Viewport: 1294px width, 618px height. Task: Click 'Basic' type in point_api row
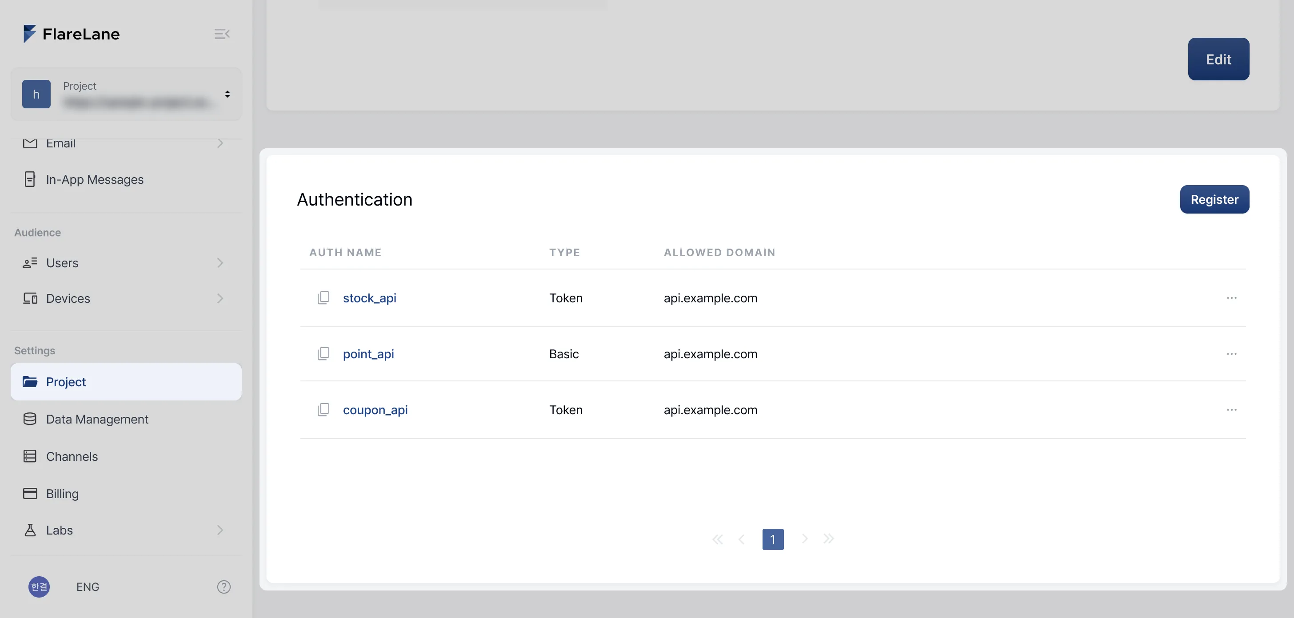563,354
